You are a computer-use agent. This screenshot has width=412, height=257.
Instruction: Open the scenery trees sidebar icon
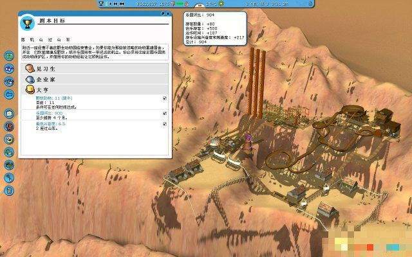pos(9,152)
